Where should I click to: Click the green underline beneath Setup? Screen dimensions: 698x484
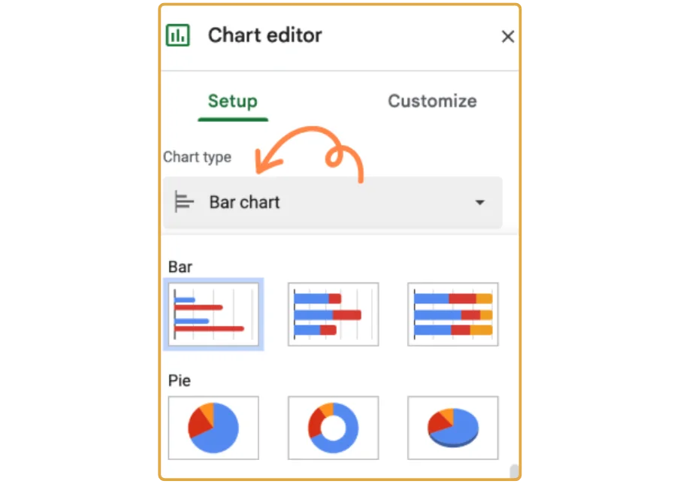[233, 119]
